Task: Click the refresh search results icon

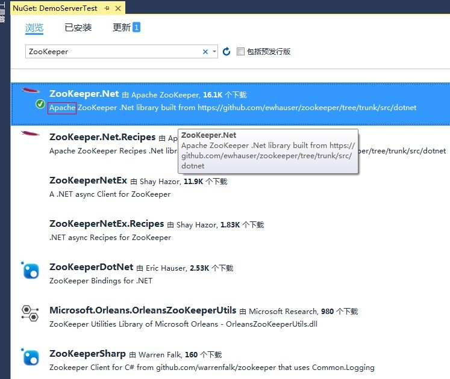Action: (x=226, y=52)
